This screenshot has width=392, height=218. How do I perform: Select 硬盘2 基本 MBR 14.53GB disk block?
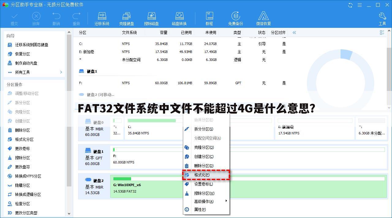[94, 186]
